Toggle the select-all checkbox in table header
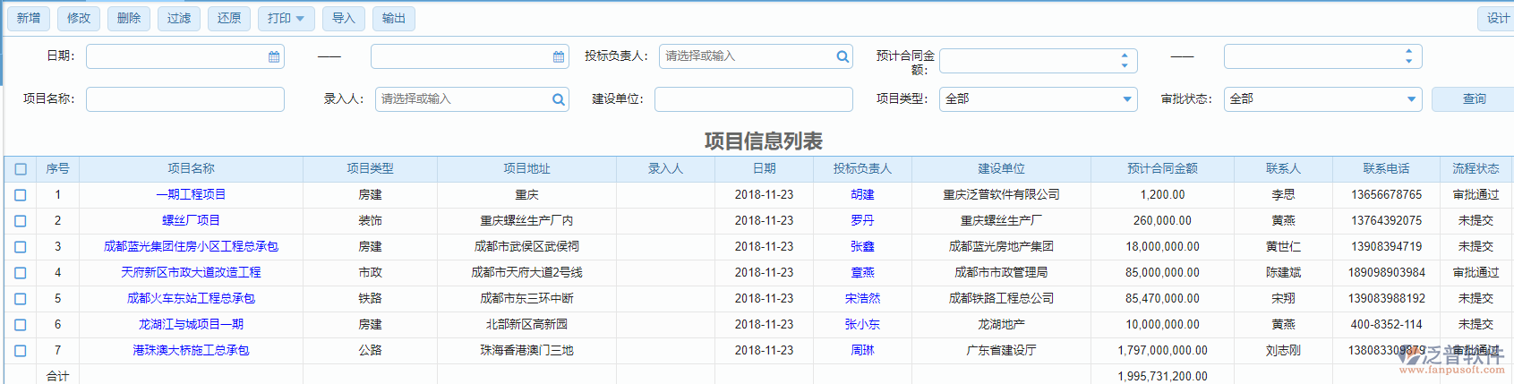 coord(21,169)
